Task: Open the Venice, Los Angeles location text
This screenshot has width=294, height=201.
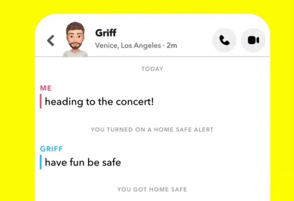Action: click(128, 45)
